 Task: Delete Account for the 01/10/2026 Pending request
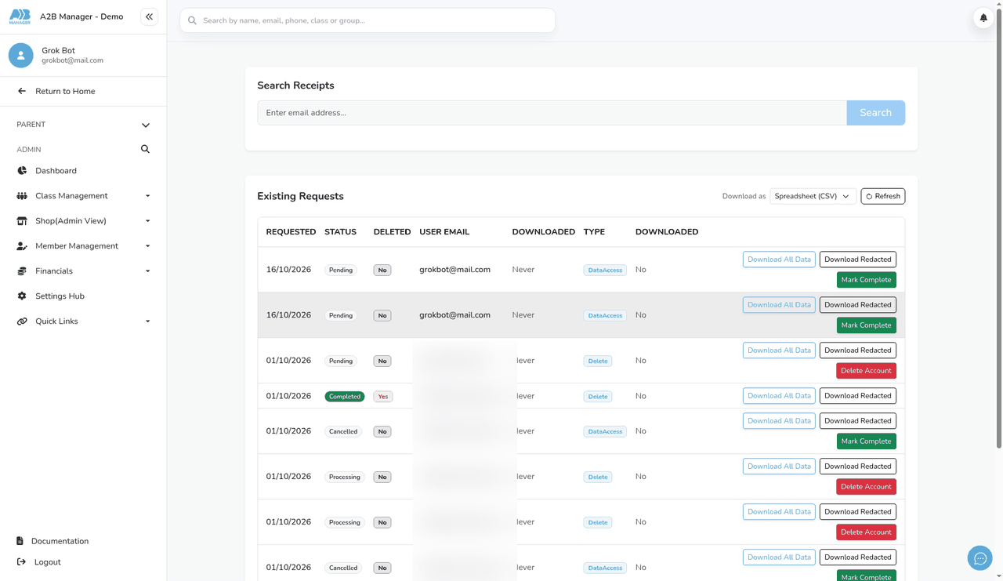(866, 370)
